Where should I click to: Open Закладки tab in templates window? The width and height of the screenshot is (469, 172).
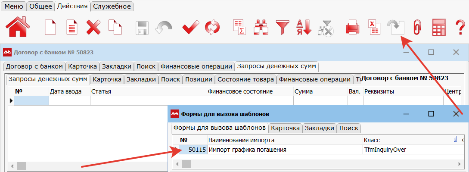pyautogui.click(x=320, y=128)
